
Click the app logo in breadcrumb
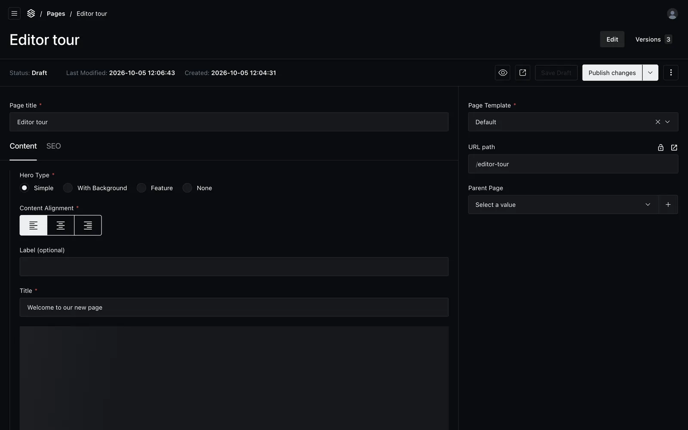(x=31, y=13)
